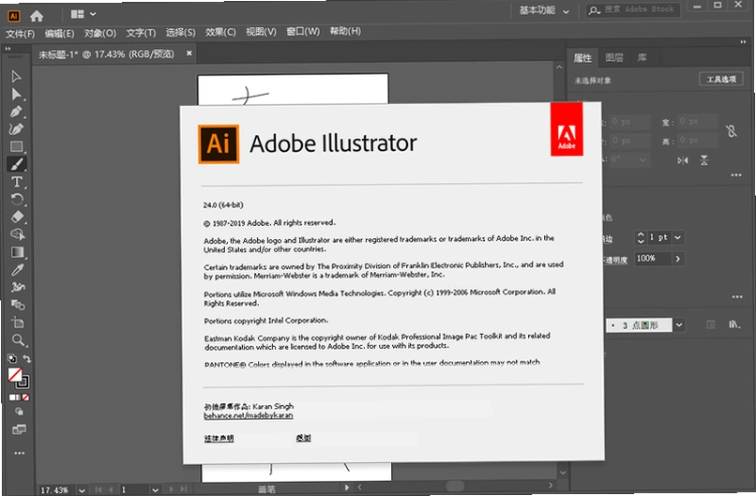Select the Rotate tool

tap(16, 199)
